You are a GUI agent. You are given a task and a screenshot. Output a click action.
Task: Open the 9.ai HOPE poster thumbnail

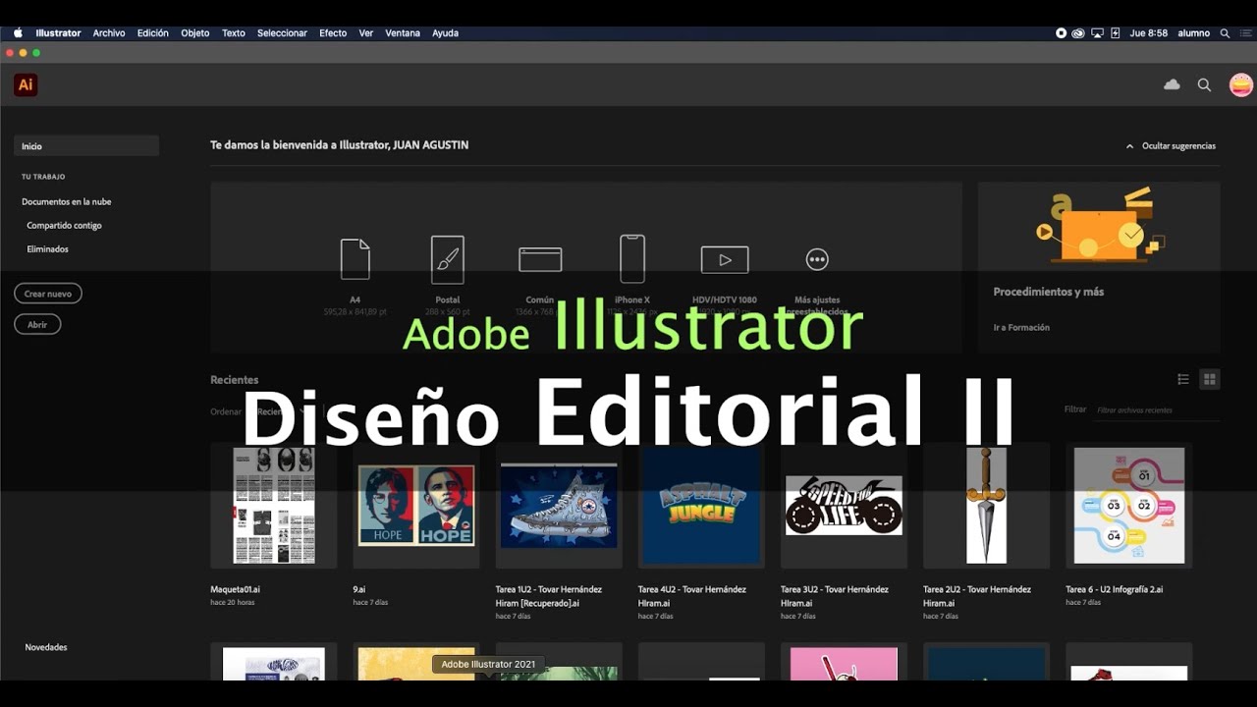(x=416, y=505)
